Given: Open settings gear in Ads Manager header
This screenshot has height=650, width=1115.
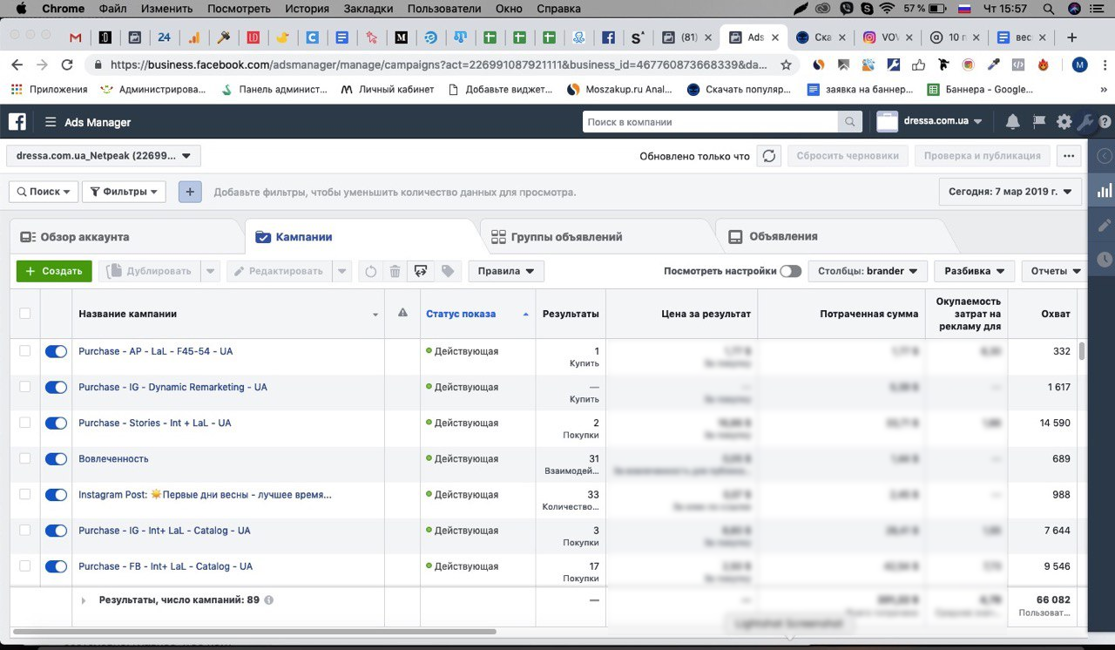Looking at the screenshot, I should [x=1064, y=122].
